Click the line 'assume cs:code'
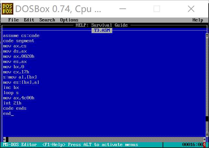Screen dimensions: 209x148 click(x=21, y=36)
